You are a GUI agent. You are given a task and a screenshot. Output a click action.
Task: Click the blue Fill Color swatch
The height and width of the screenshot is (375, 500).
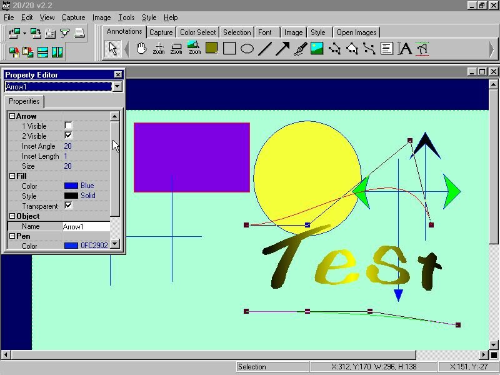tap(71, 186)
